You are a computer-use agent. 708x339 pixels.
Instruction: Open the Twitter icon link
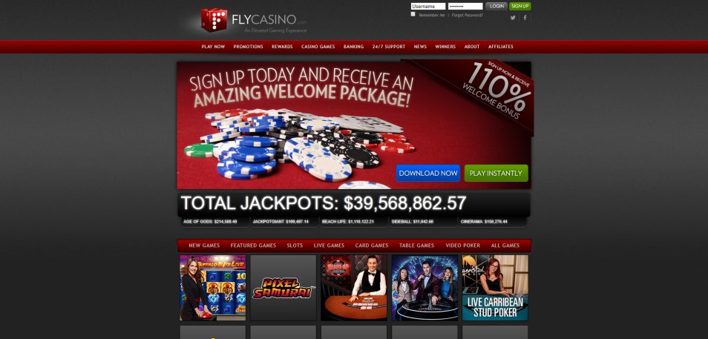coord(513,18)
